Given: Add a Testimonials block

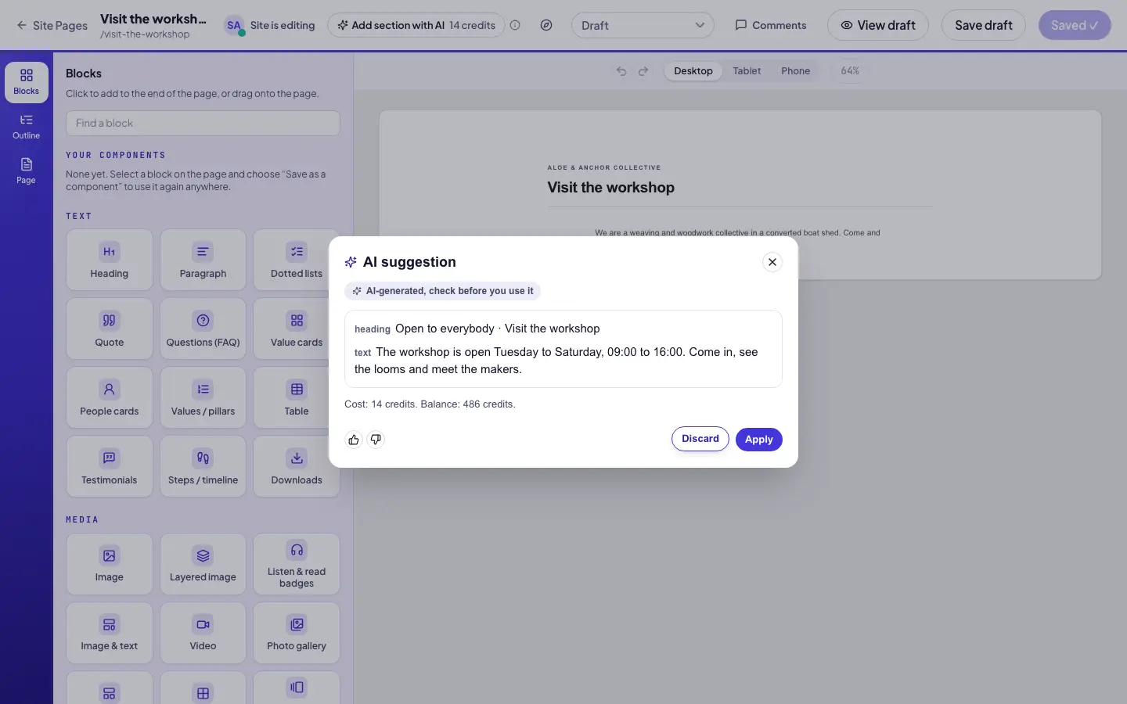Looking at the screenshot, I should click(110, 466).
